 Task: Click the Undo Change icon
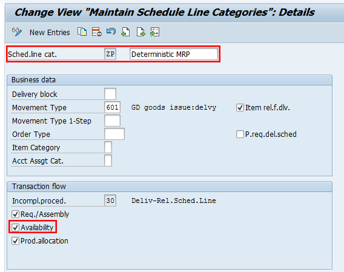pyautogui.click(x=111, y=32)
